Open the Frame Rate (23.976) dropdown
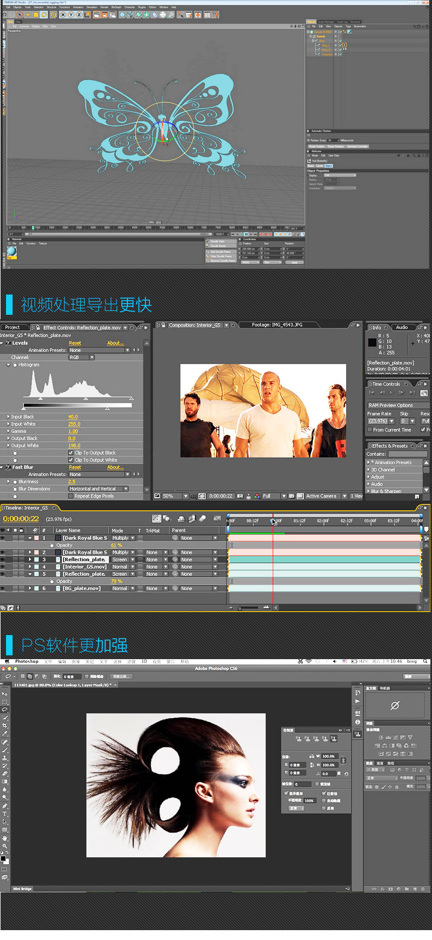Viewport: 432px width, 940px height. pyautogui.click(x=381, y=421)
